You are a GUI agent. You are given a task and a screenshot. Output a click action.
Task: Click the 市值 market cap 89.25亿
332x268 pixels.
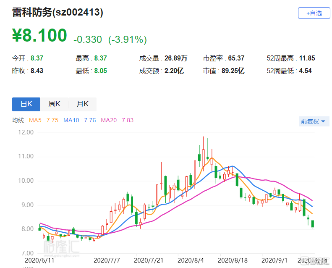(233, 71)
